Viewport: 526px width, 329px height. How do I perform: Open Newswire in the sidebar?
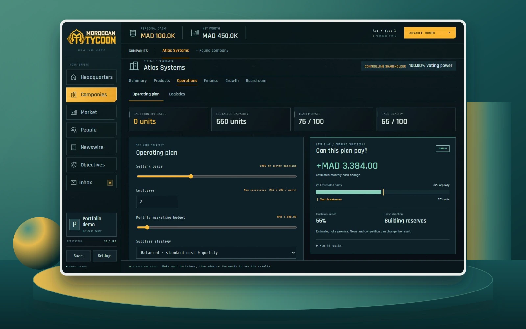click(x=91, y=147)
